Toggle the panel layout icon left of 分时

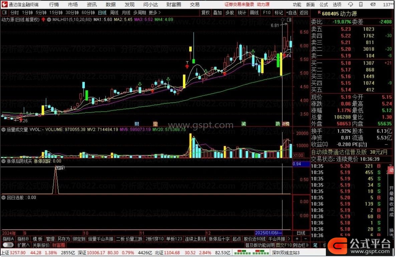(x=5, y=12)
